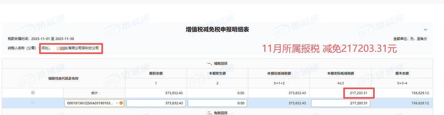Click the 本期应抵减税额 column header

(279, 73)
